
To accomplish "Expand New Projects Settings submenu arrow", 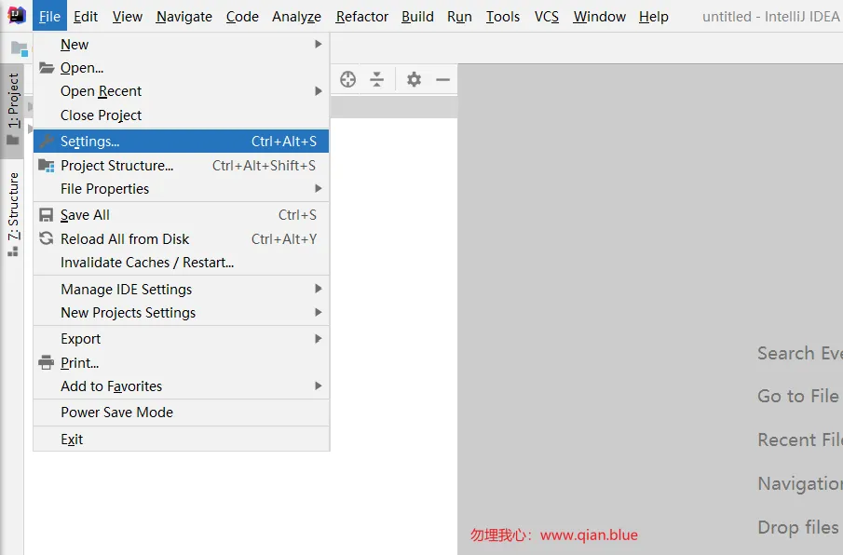I will coord(319,313).
